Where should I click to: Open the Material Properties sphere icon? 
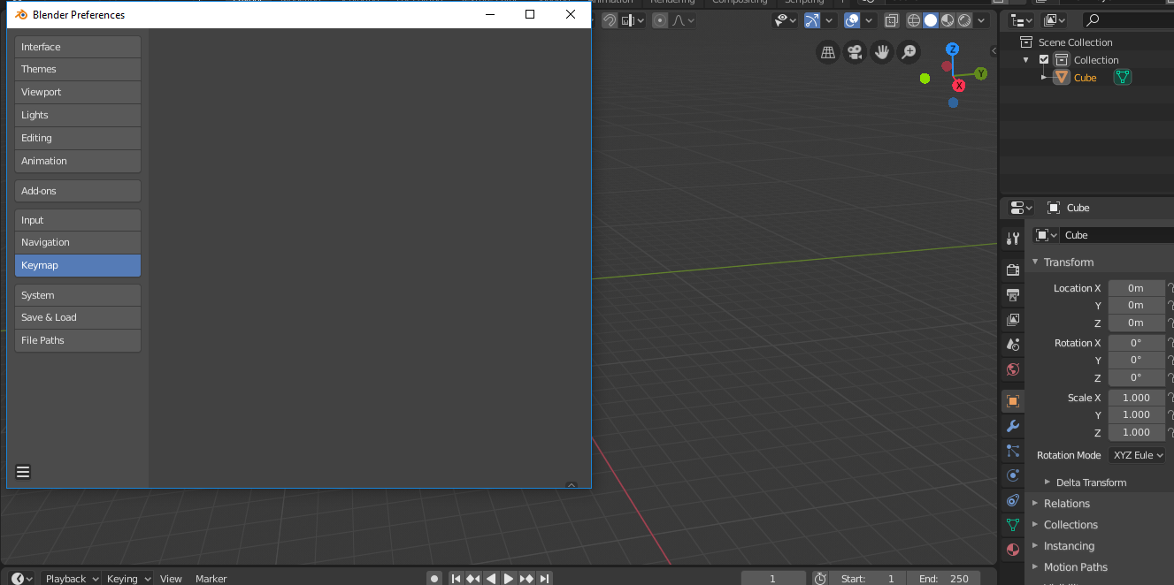[1012, 549]
